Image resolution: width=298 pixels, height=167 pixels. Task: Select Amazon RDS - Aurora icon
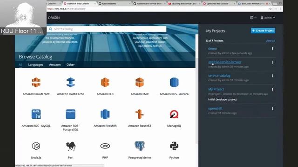174,83
